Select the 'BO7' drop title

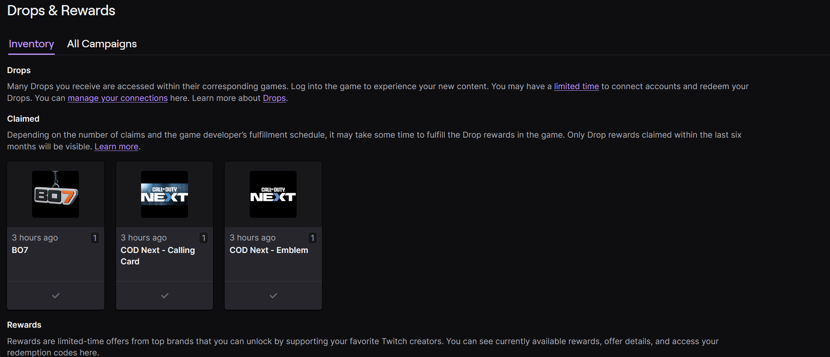tap(20, 250)
